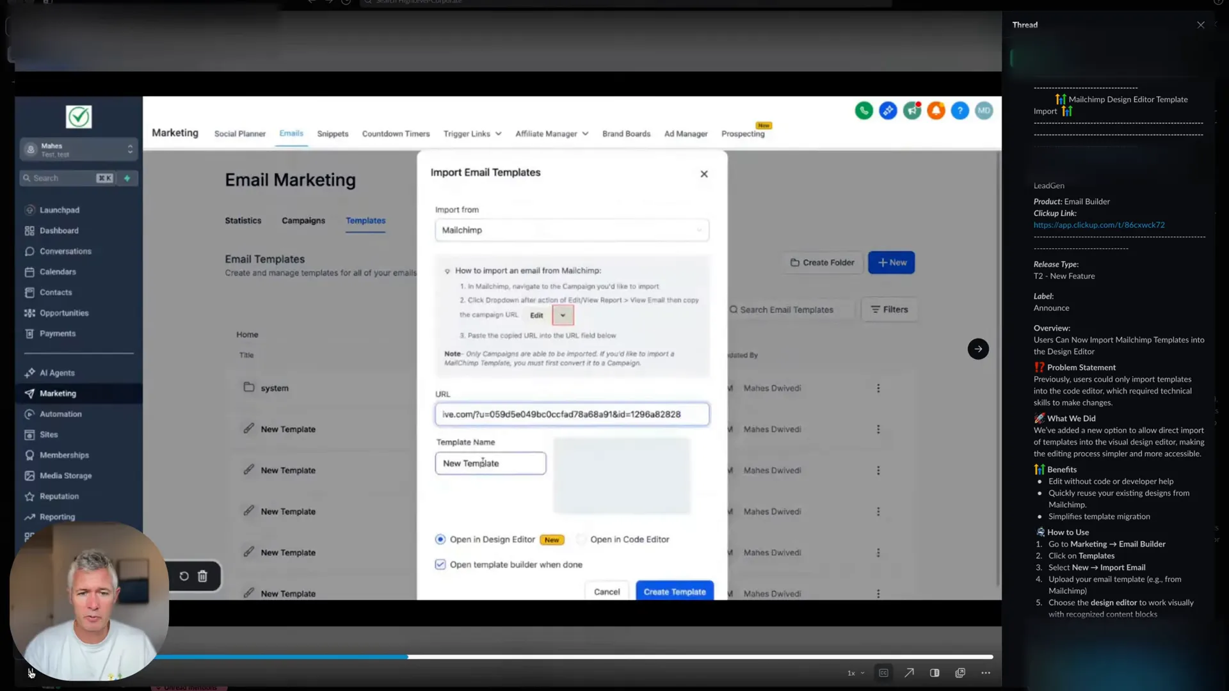Expand Affiliate Manager dropdown menu

point(552,134)
